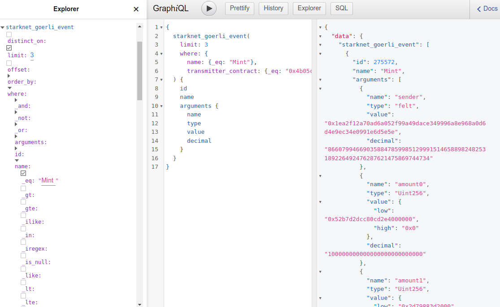Collapse the first result "arguments" array
The width and height of the screenshot is (500, 307).
(x=320, y=80)
